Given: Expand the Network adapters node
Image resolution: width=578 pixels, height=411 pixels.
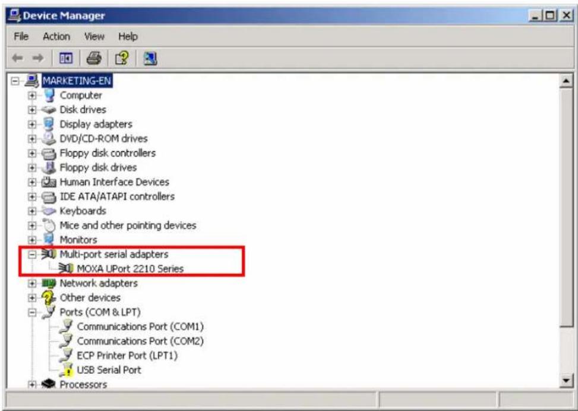Looking at the screenshot, I should click(x=33, y=283).
